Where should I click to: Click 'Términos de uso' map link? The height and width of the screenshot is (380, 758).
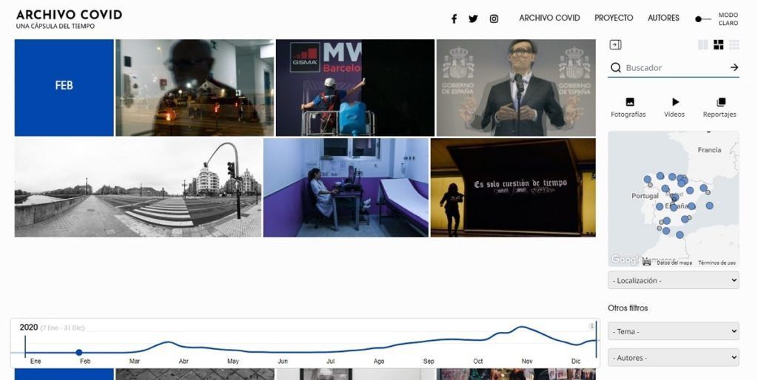[717, 262]
